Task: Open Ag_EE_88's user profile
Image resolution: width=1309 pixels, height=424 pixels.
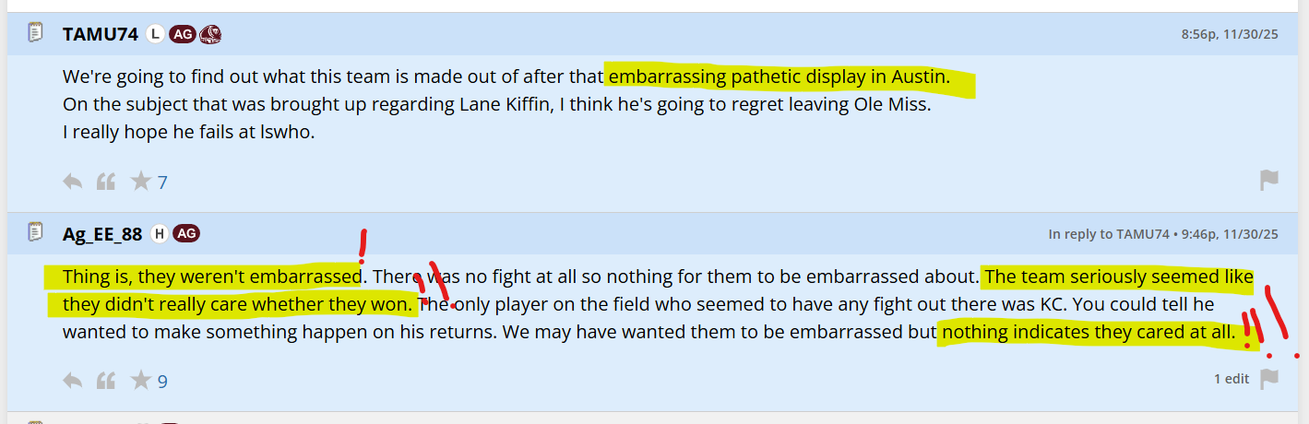Action: (x=101, y=234)
